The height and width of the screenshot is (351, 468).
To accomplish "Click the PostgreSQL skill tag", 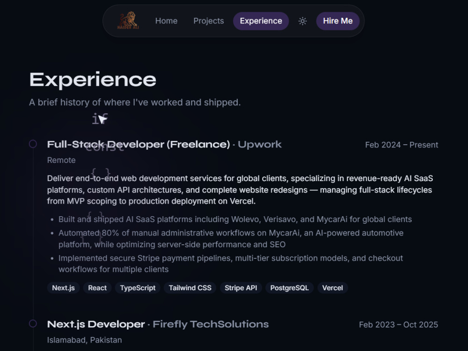I will (x=289, y=288).
